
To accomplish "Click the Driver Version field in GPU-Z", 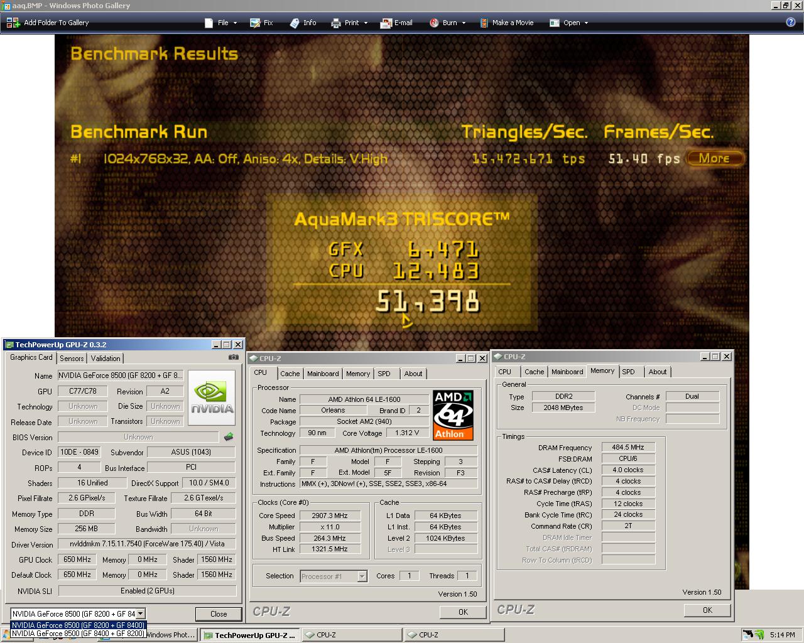I will [147, 544].
